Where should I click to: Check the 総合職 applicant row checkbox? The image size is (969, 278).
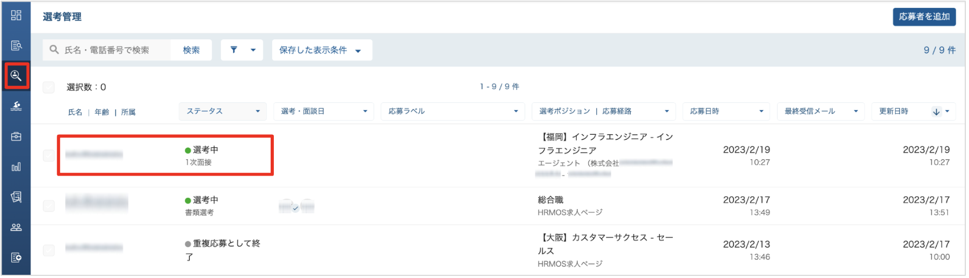[49, 206]
